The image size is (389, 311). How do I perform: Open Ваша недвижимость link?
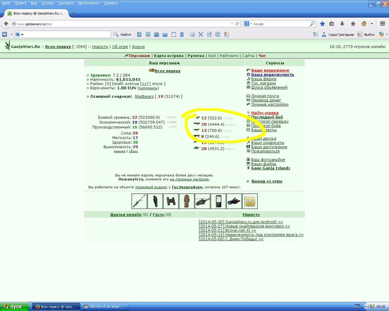[272, 75]
